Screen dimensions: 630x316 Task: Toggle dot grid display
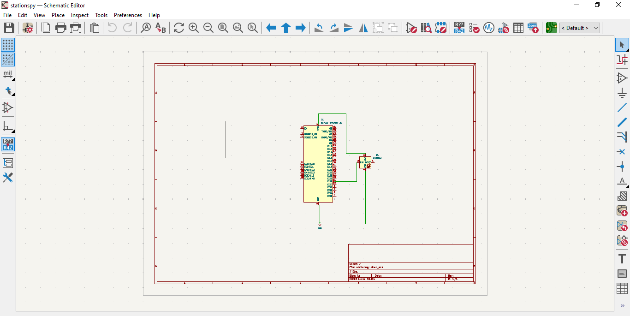pos(8,45)
